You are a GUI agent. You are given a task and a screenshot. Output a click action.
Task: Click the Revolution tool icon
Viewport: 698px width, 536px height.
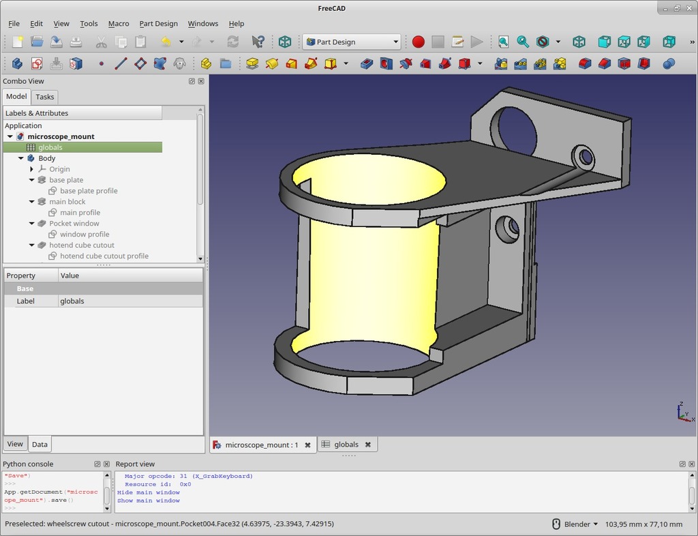pyautogui.click(x=272, y=63)
